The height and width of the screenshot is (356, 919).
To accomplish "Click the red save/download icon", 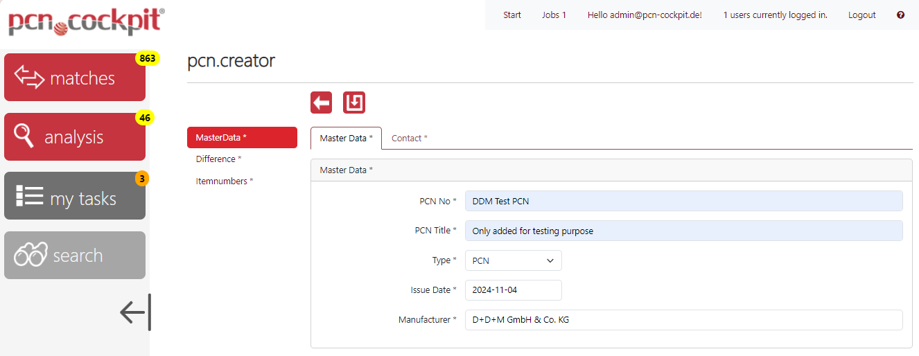I will (354, 103).
